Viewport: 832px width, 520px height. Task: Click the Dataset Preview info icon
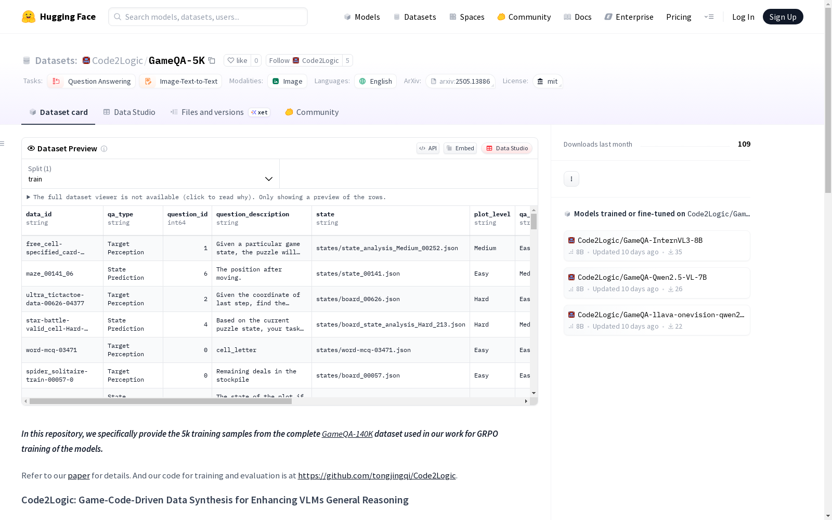pos(104,149)
